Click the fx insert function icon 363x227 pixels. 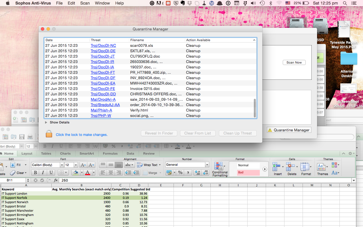[56, 180]
